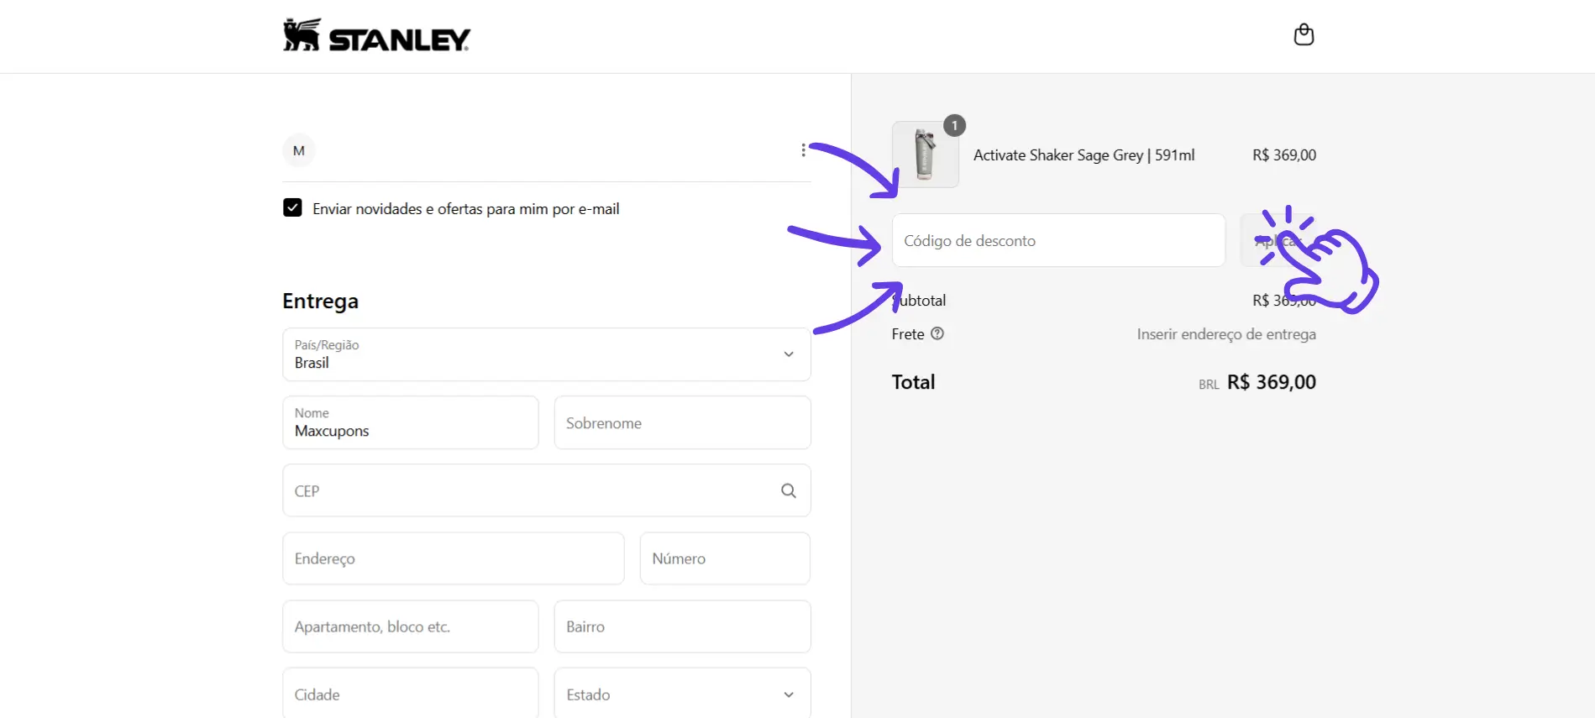The height and width of the screenshot is (718, 1595).
Task: Focus the Apartamento, bloco etc. field
Action: (x=411, y=626)
